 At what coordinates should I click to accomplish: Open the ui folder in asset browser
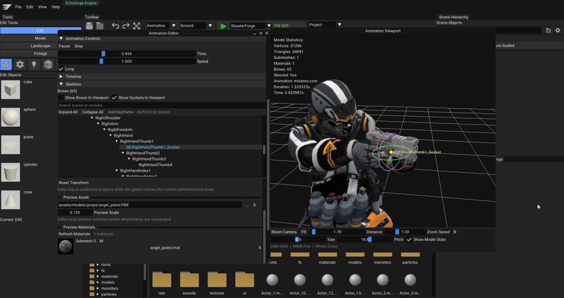click(245, 279)
